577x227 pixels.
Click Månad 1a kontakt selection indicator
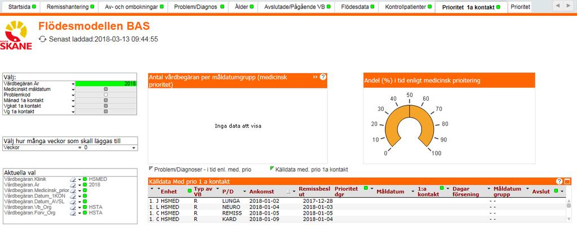point(105,100)
